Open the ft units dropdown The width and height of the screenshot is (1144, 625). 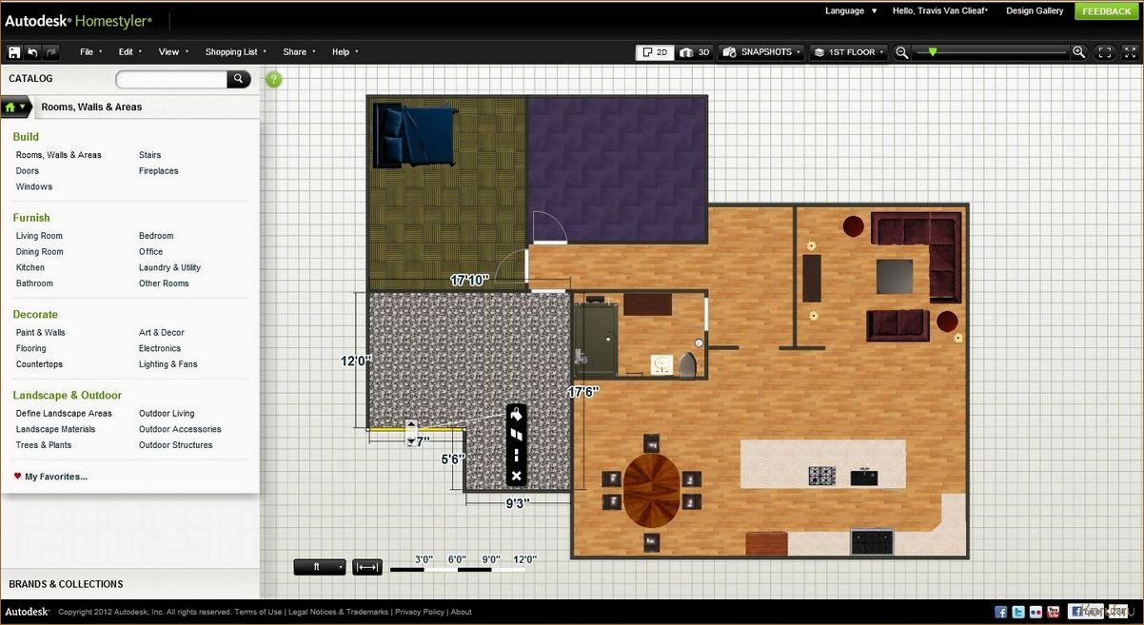point(320,567)
